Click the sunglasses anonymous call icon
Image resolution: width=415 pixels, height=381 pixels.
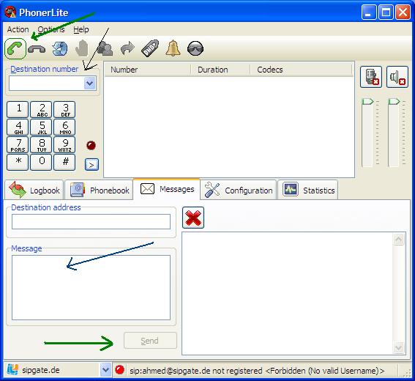(195, 48)
